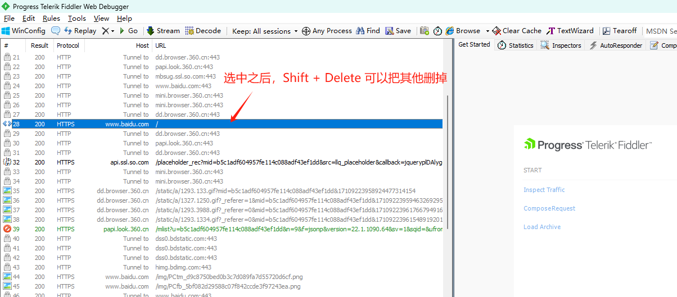Screen dimensions: 677x297
Task: Toggle the Stream mode button
Action: point(163,31)
